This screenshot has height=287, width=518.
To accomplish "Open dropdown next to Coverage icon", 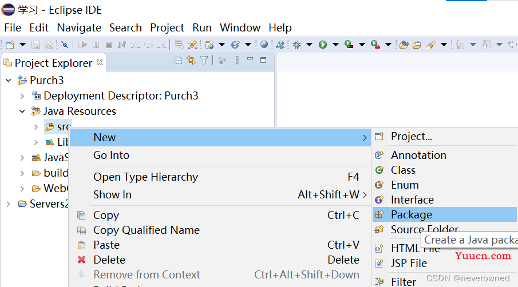I will coord(362,45).
